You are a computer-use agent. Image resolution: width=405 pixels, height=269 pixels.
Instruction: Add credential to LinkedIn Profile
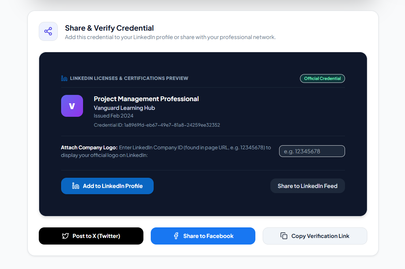coord(108,186)
